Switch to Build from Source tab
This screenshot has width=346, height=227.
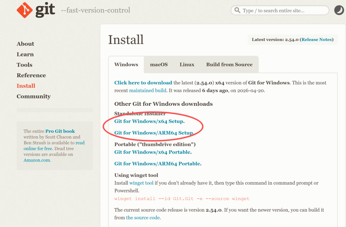(229, 64)
